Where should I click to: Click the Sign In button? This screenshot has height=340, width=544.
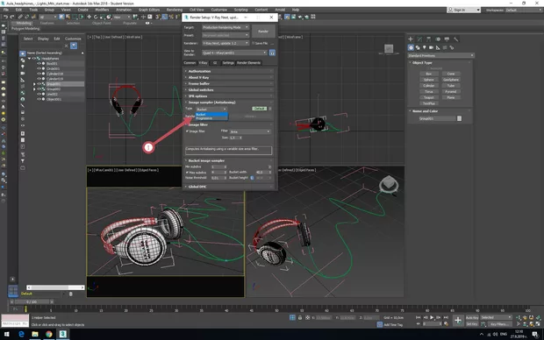coord(464,10)
